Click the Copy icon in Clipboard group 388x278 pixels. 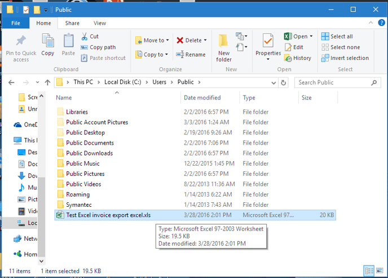pyautogui.click(x=48, y=42)
